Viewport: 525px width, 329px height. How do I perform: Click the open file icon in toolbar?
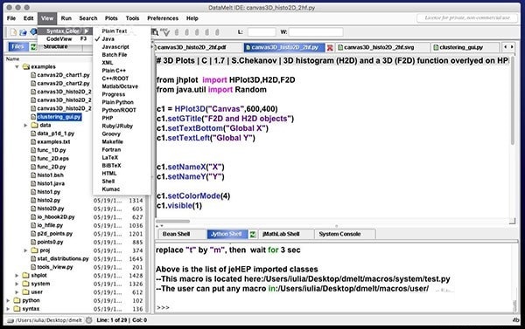click(x=23, y=32)
